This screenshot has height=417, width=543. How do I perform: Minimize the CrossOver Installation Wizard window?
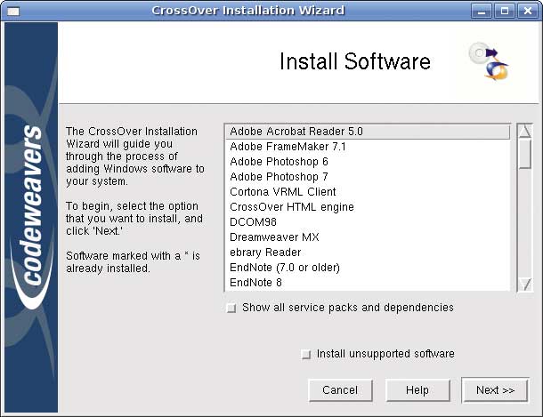482,12
